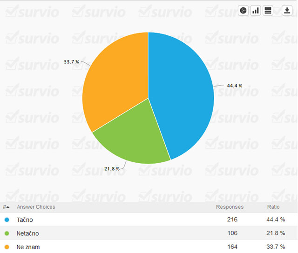Viewport: 298px width, 253px height.
Task: Click the Responses column header
Action: [230, 207]
